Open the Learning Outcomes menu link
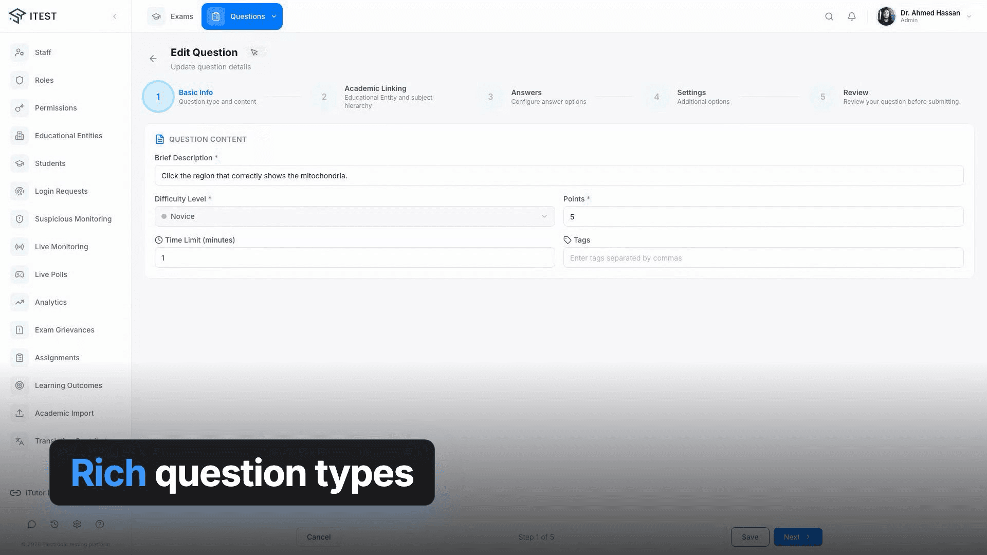This screenshot has height=555, width=987. click(x=68, y=385)
